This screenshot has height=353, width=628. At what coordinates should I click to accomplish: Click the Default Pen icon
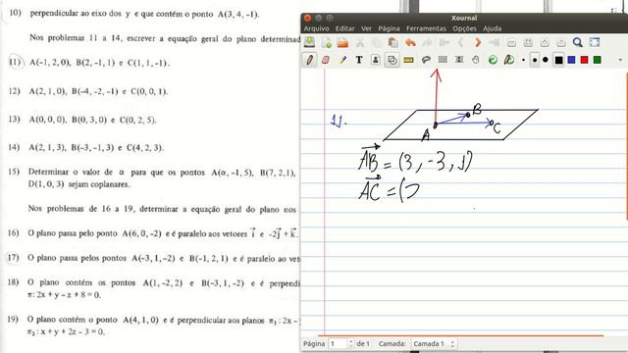509,60
